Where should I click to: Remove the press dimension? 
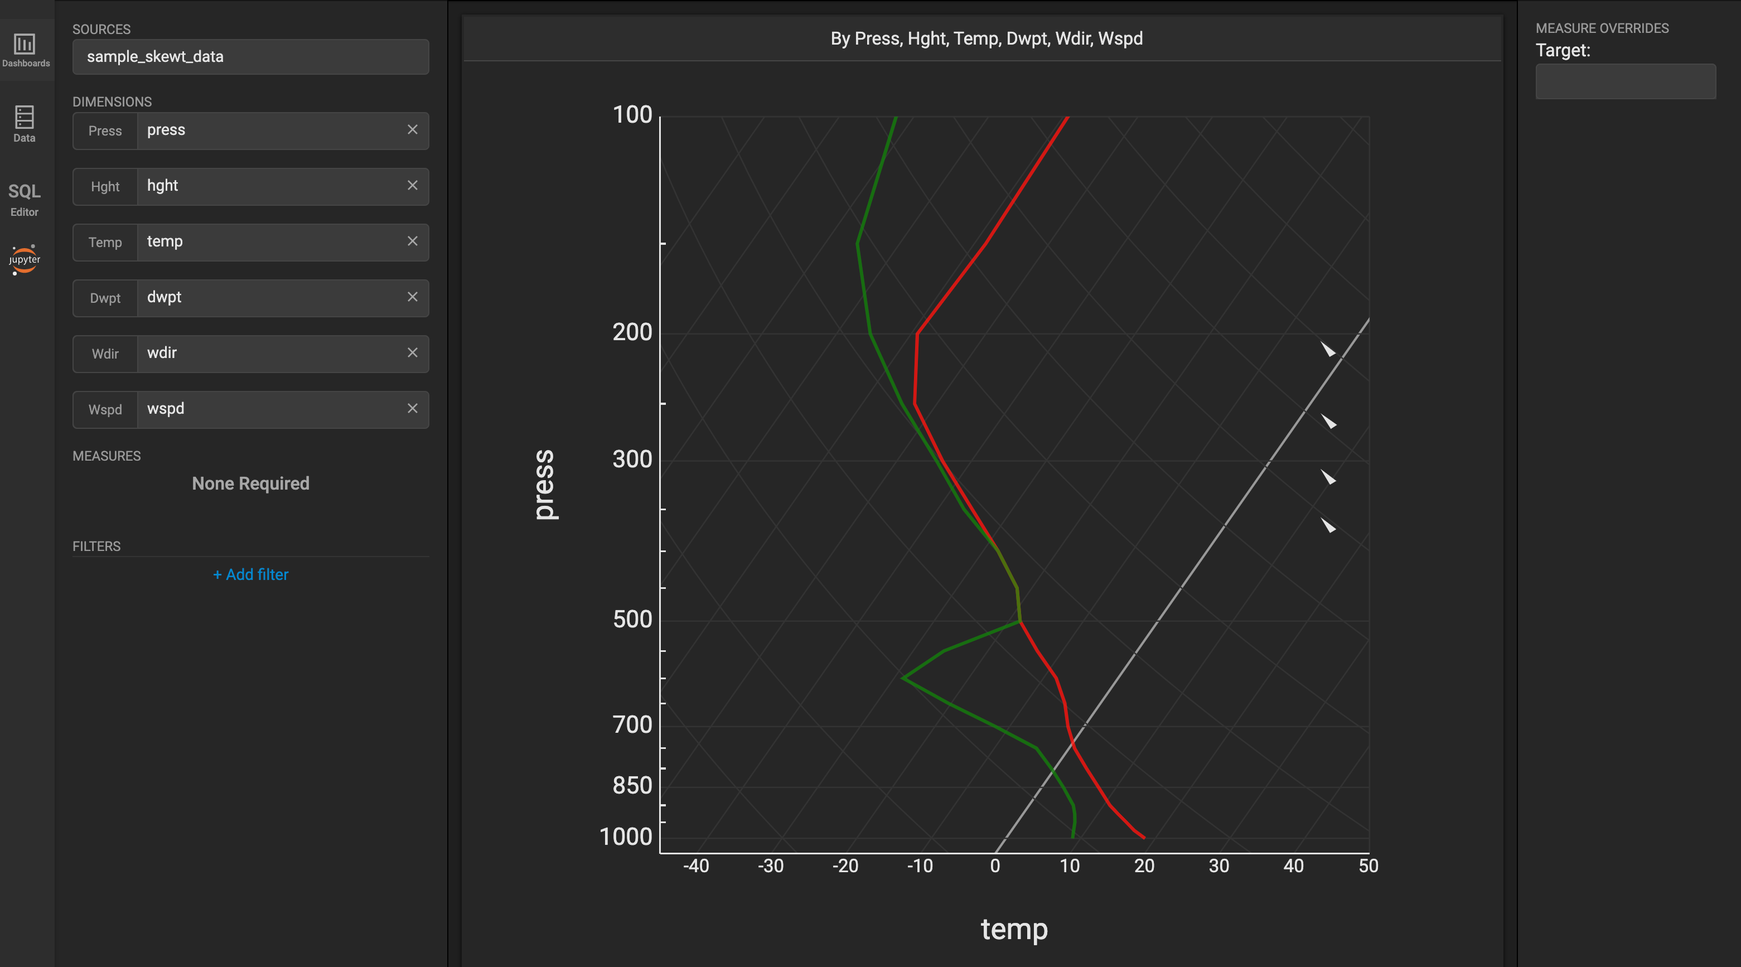coord(412,130)
